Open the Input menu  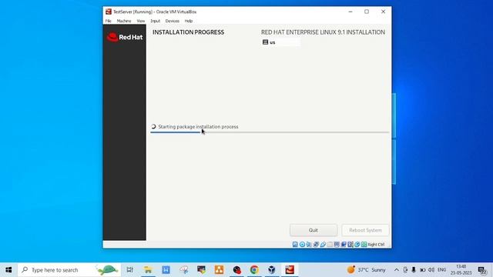[x=155, y=21]
